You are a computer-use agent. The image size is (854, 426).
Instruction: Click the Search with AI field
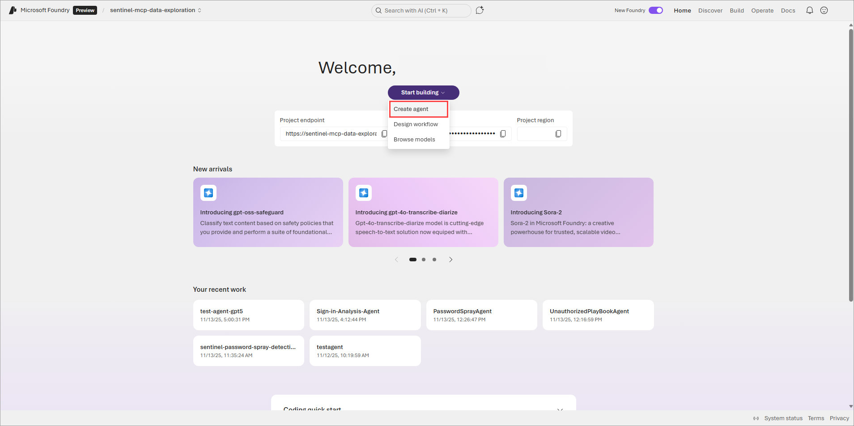pos(421,11)
